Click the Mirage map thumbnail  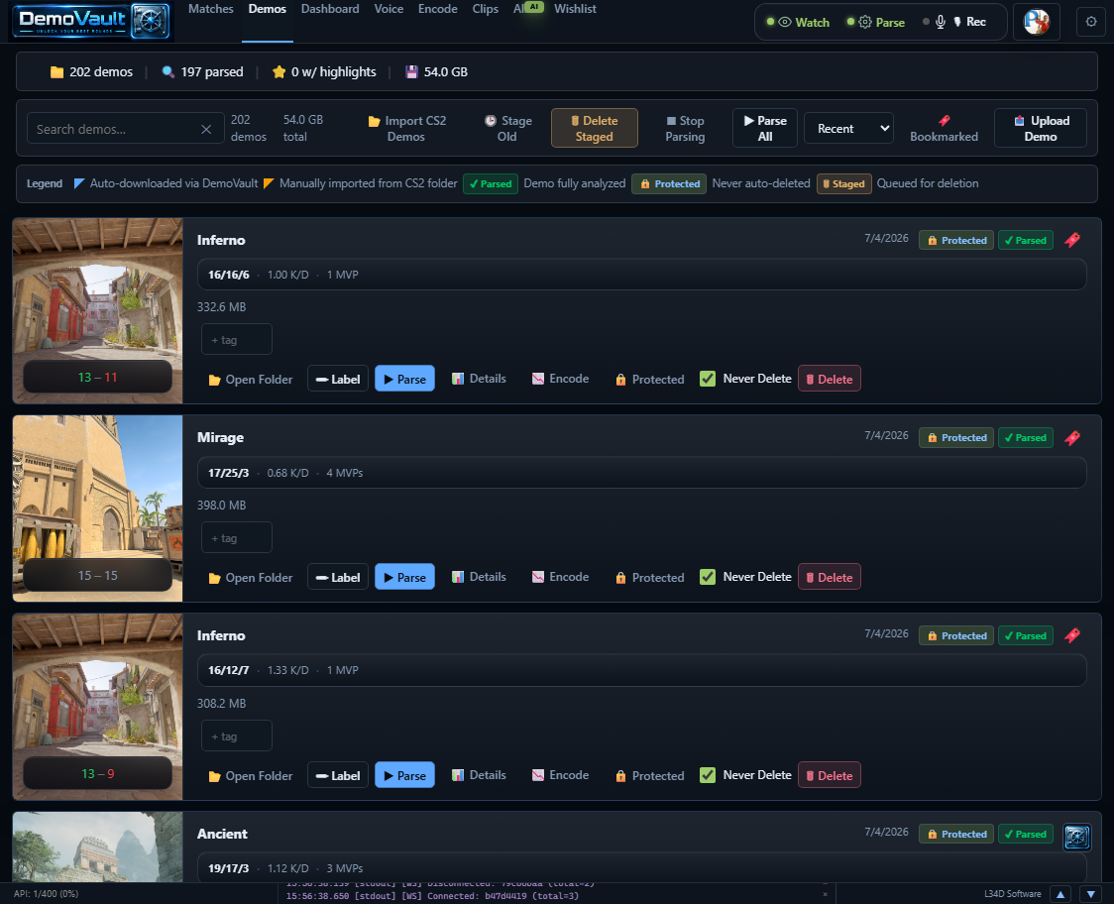coord(97,508)
